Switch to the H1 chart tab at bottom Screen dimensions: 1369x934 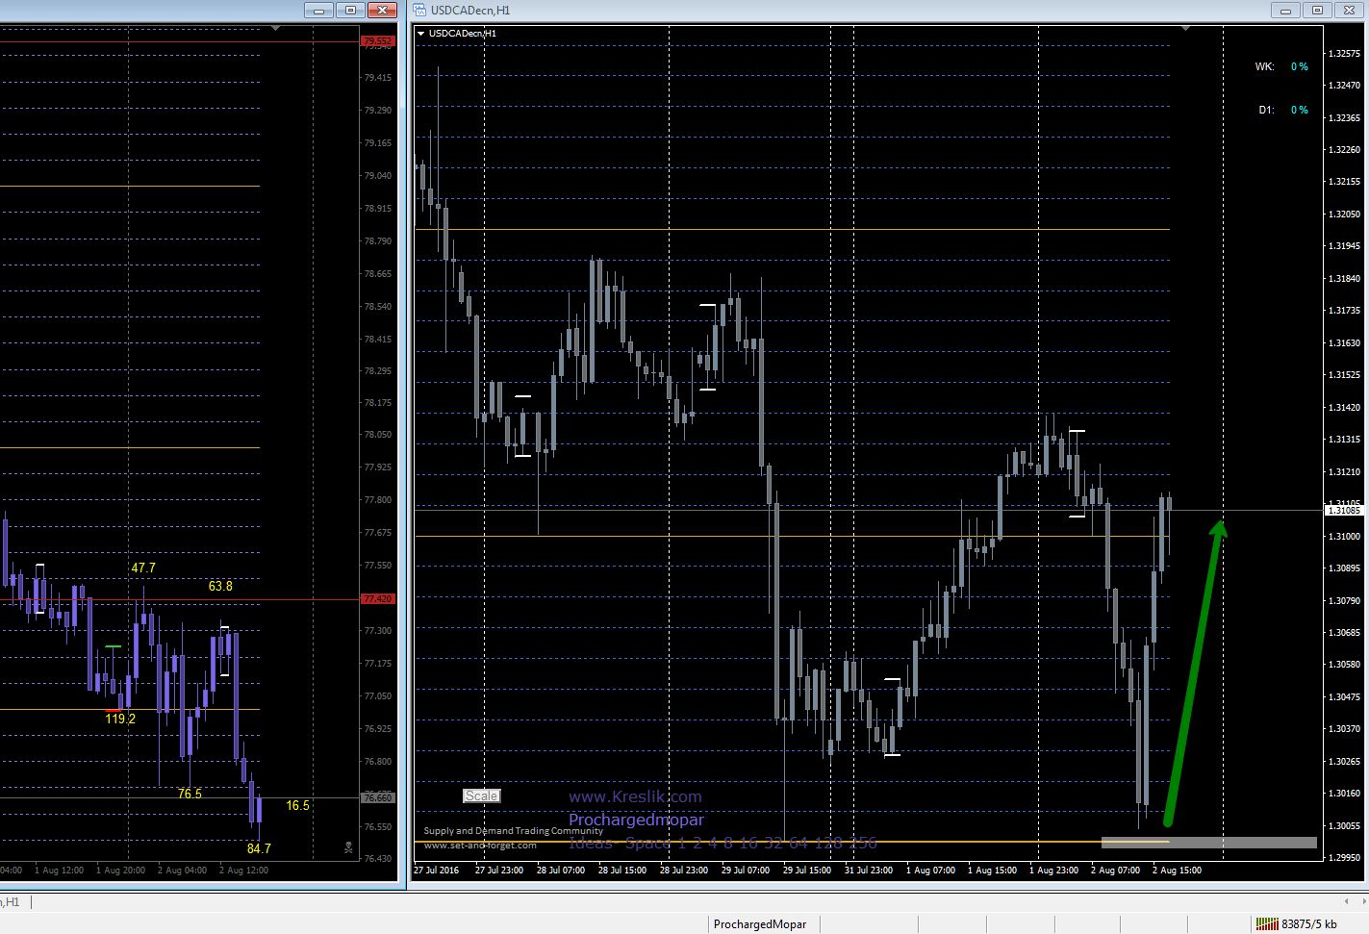tap(12, 902)
